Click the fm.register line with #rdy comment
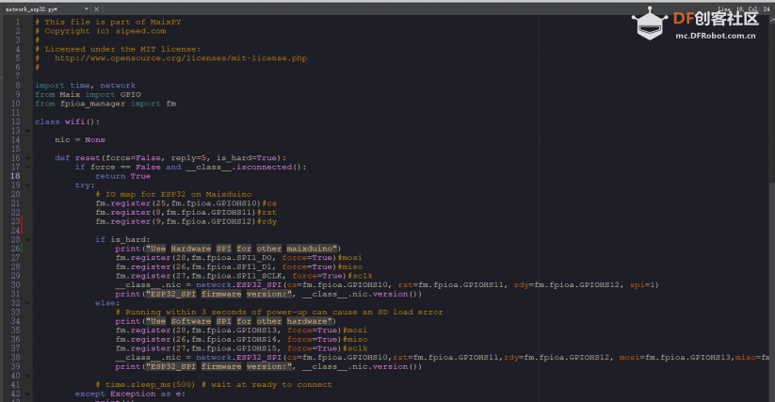775x402 pixels. [x=186, y=222]
